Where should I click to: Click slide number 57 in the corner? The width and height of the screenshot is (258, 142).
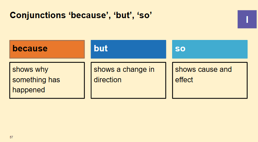click(x=11, y=137)
